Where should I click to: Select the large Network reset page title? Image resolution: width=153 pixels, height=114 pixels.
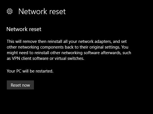coord(42,12)
